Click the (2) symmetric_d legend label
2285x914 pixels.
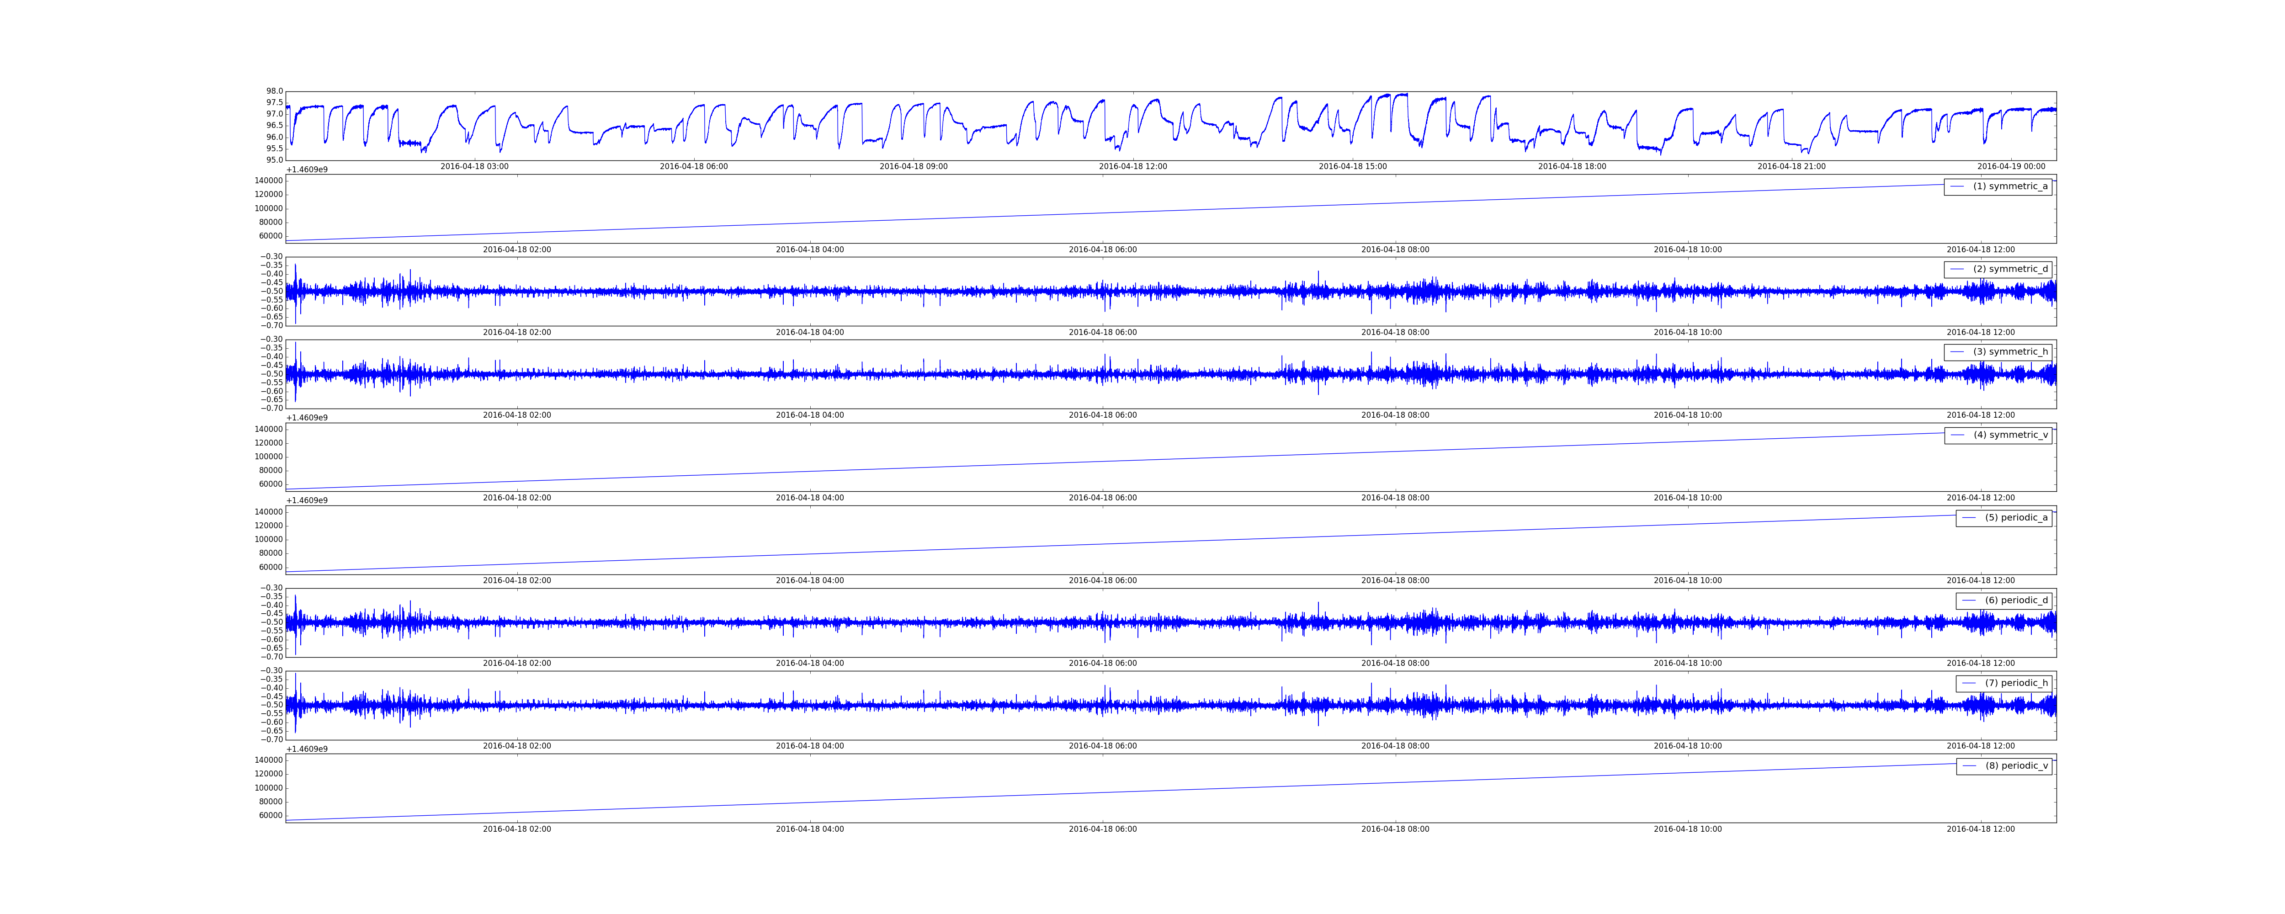[2010, 269]
